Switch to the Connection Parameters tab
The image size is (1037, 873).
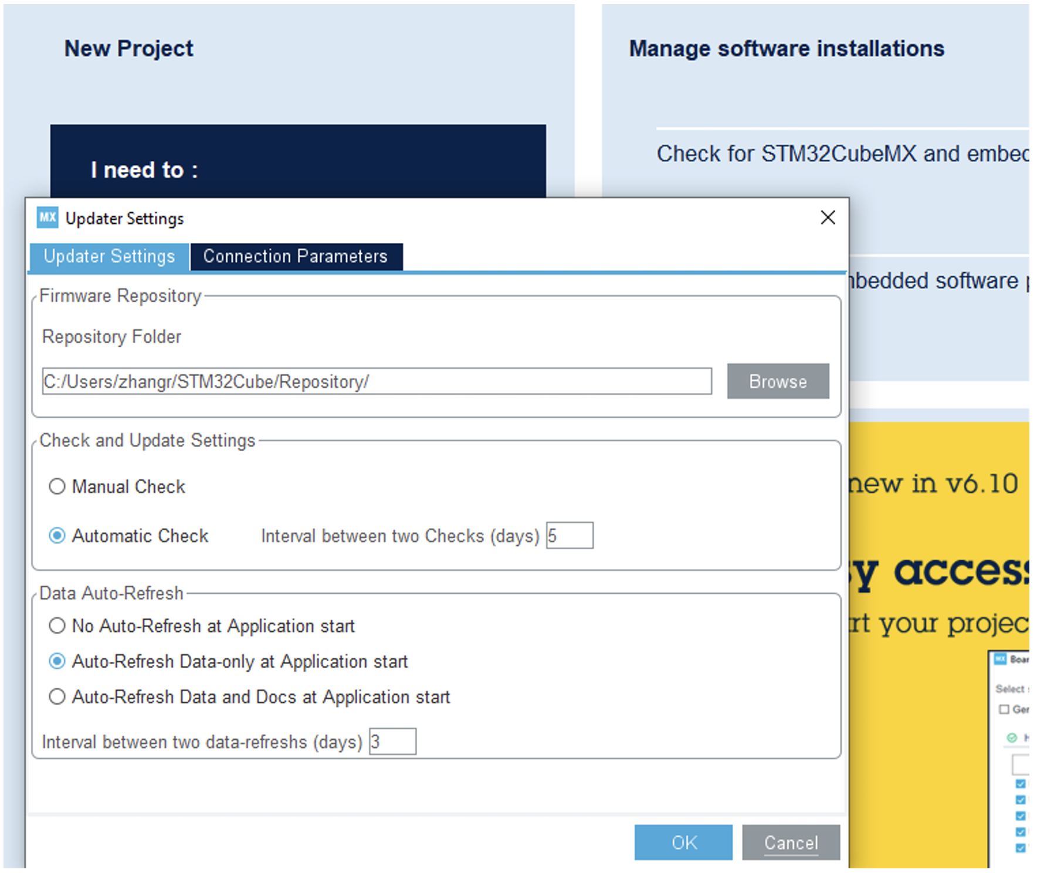[296, 256]
